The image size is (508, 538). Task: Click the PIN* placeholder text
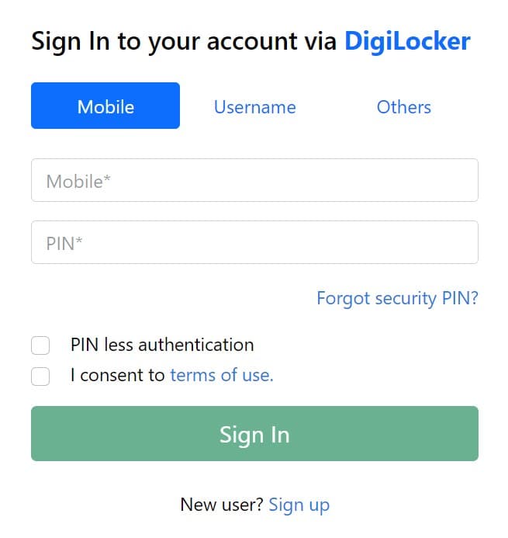pos(64,244)
